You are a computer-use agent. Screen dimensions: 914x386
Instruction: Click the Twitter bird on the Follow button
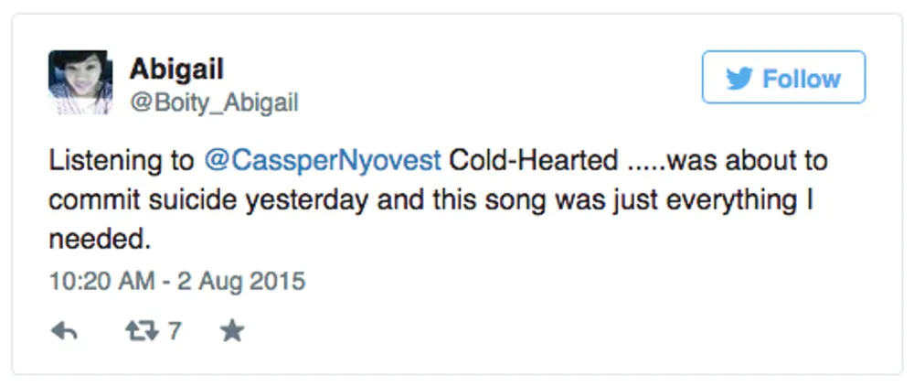point(739,79)
